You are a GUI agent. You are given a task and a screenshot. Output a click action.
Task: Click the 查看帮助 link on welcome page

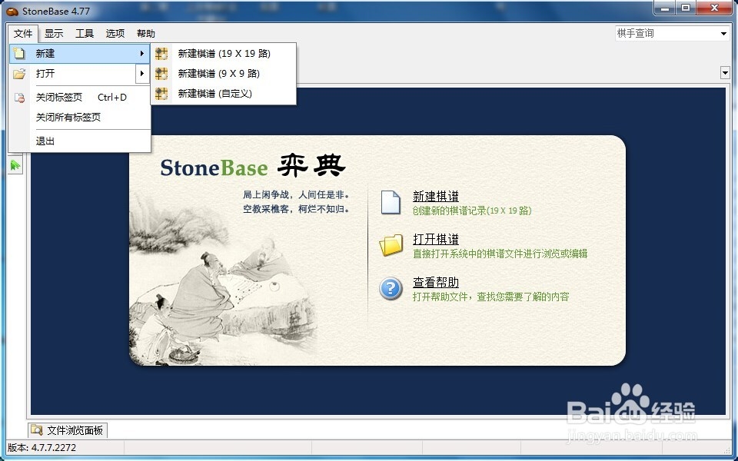(x=436, y=282)
